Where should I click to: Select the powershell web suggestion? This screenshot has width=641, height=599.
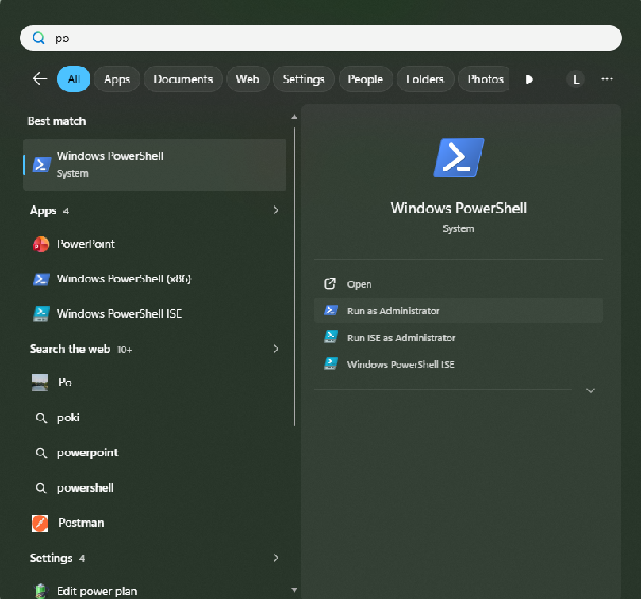coord(155,488)
